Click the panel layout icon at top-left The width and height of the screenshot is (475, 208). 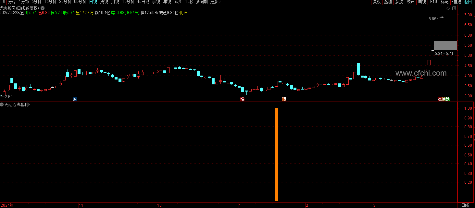click(x=3, y=2)
